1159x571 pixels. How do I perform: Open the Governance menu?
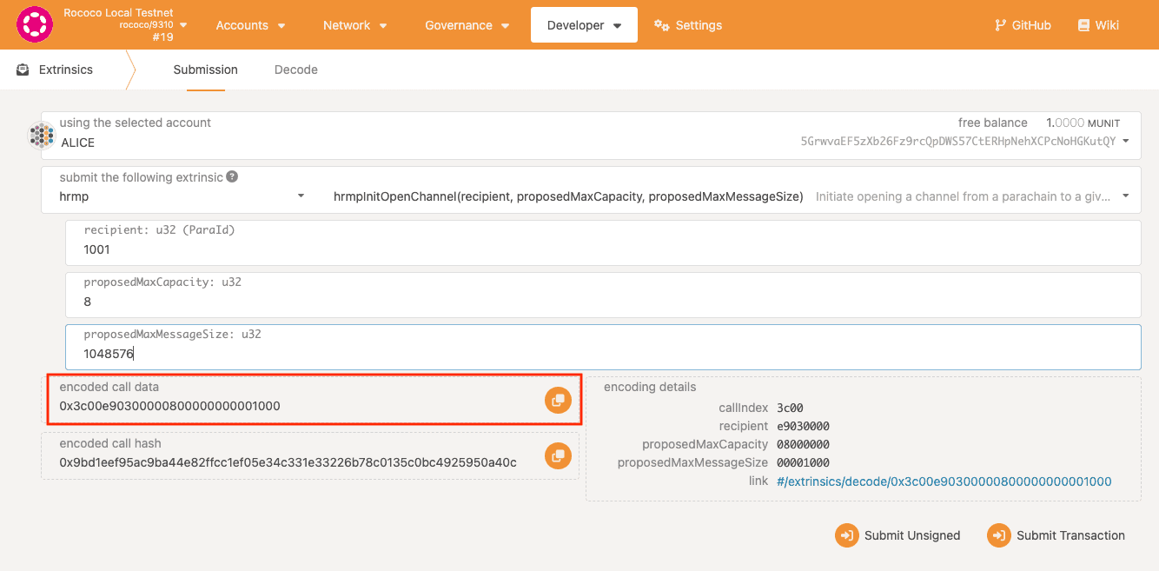tap(467, 25)
